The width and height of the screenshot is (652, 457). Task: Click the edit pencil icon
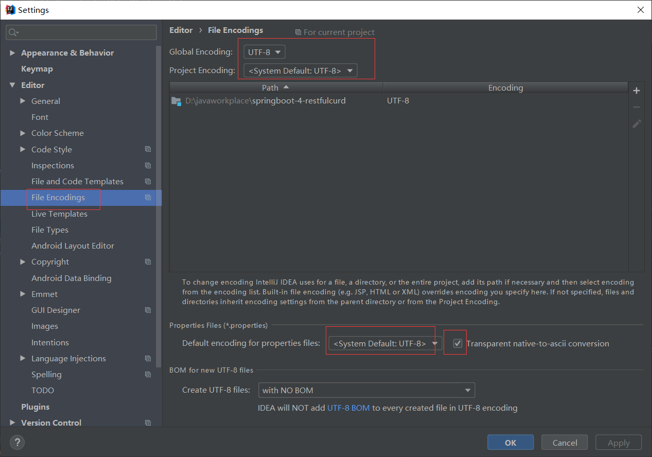pos(637,124)
